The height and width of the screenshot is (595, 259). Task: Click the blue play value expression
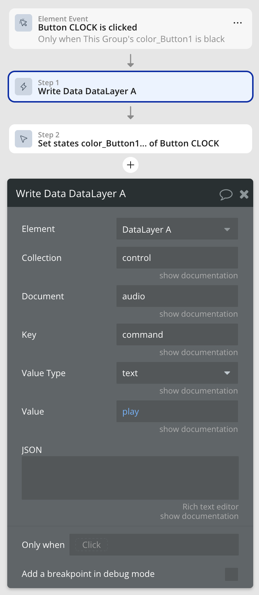(x=131, y=412)
